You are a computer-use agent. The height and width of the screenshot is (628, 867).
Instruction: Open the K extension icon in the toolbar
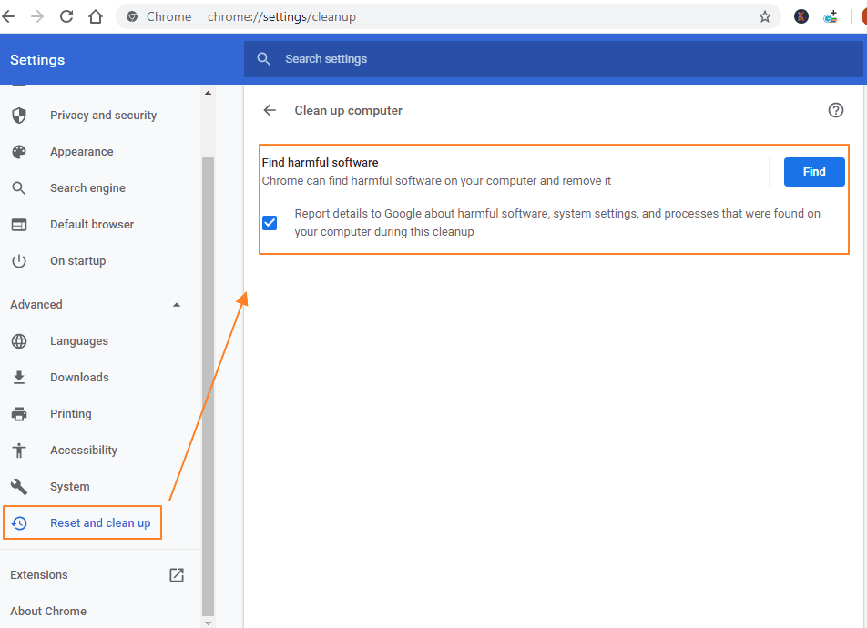click(801, 16)
